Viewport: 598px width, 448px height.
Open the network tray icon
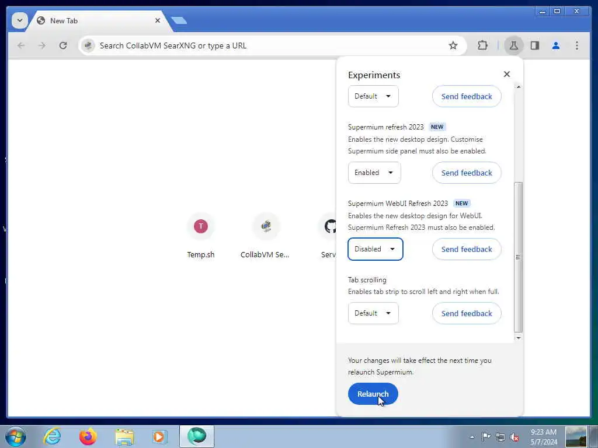[x=500, y=437]
